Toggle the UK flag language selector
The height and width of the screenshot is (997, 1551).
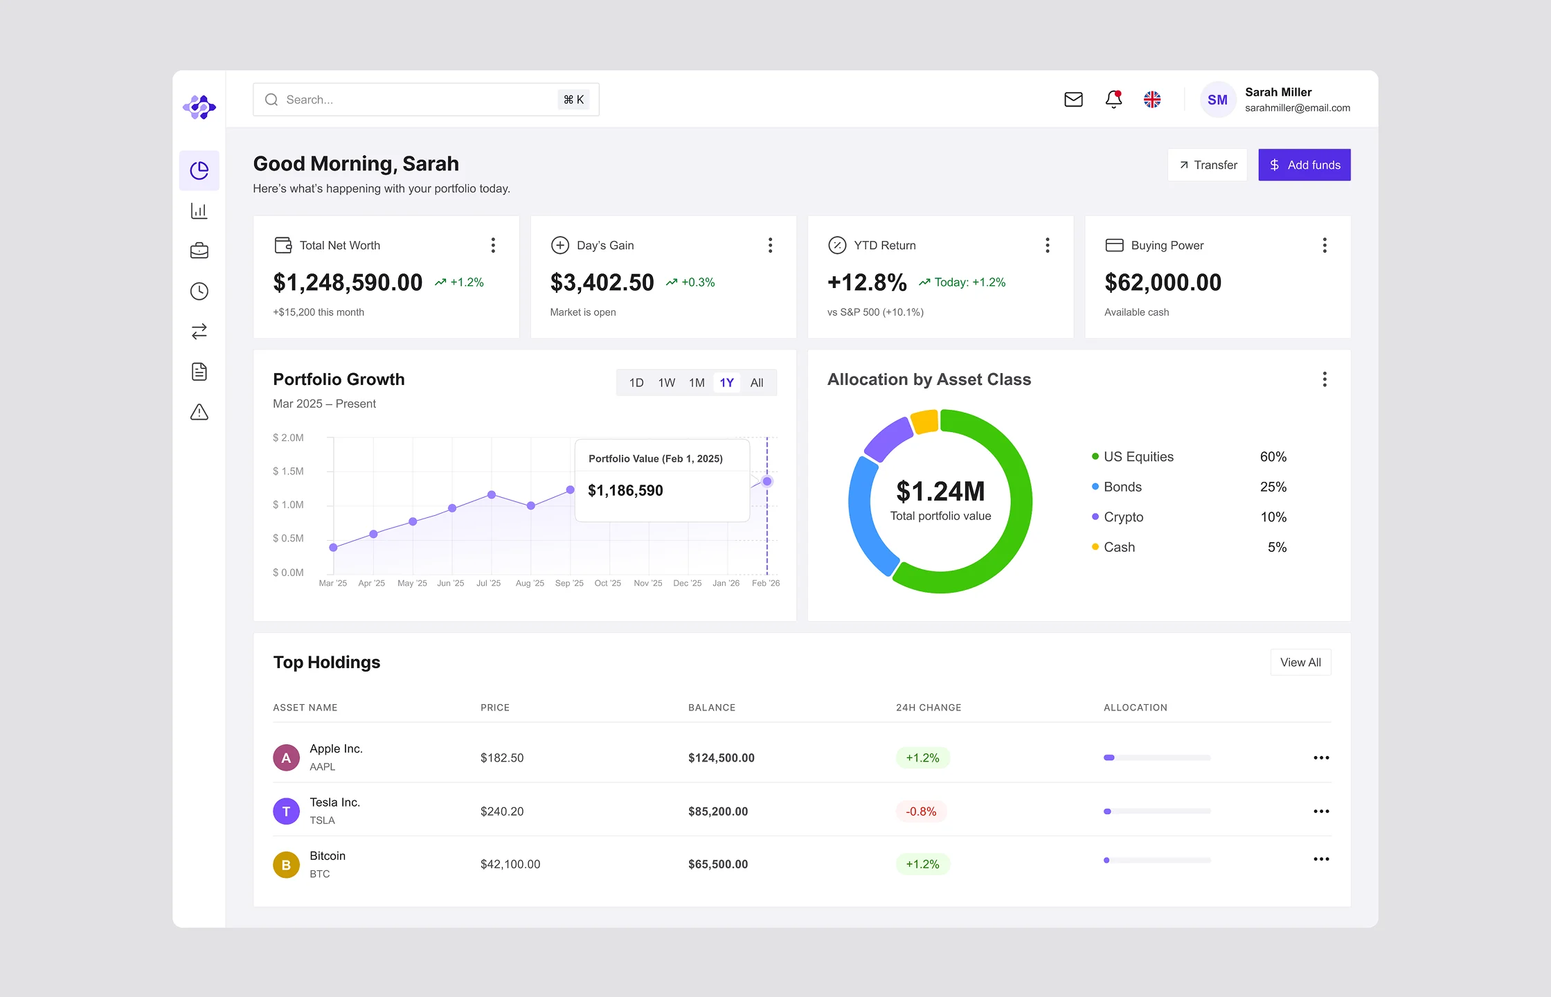tap(1152, 100)
